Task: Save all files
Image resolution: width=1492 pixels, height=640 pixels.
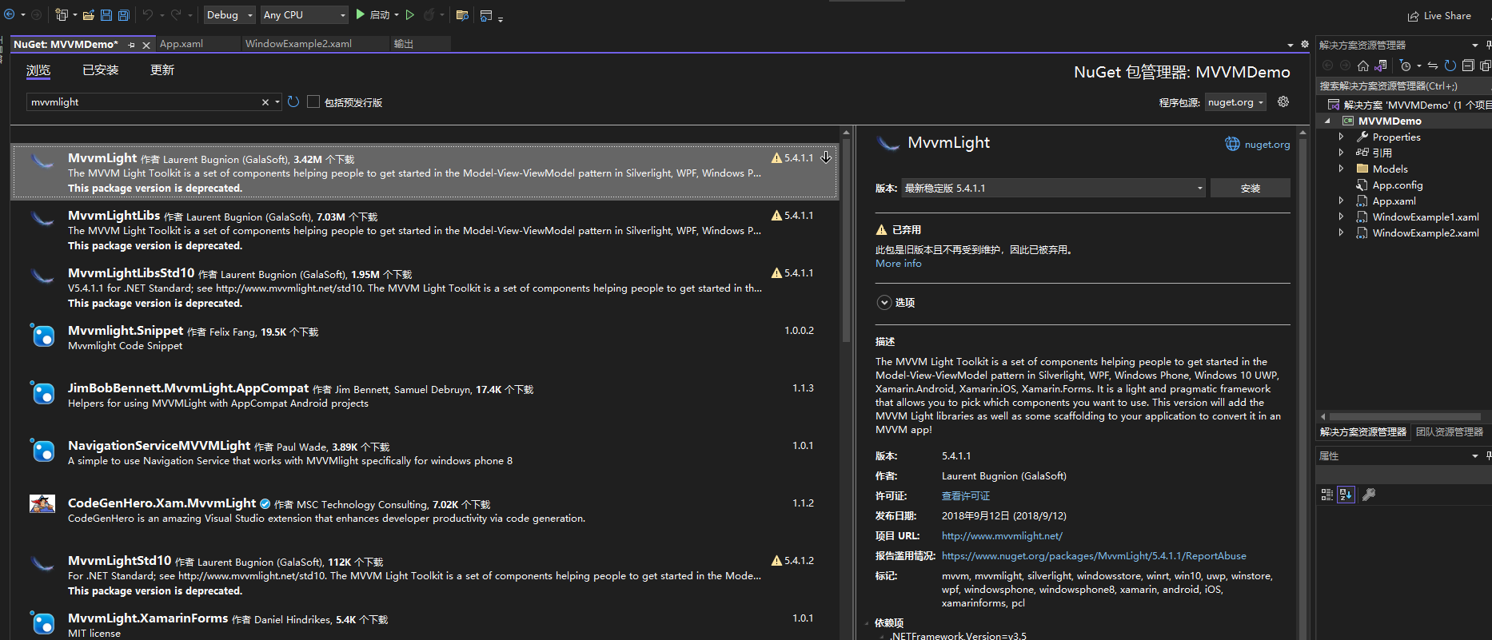Action: [124, 14]
